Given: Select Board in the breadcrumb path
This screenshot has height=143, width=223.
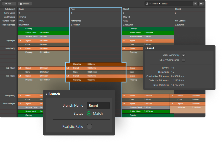Looking at the screenshot, I should pos(155,4).
